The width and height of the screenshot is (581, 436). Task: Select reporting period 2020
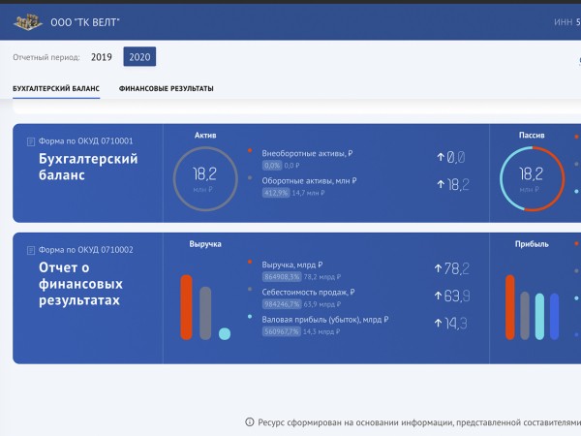click(139, 57)
